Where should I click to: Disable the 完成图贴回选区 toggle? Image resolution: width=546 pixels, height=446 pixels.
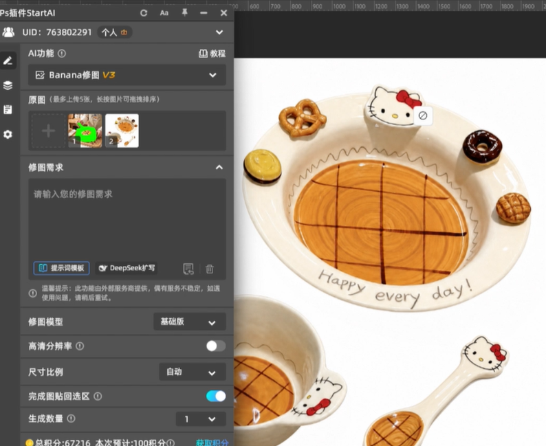point(216,397)
